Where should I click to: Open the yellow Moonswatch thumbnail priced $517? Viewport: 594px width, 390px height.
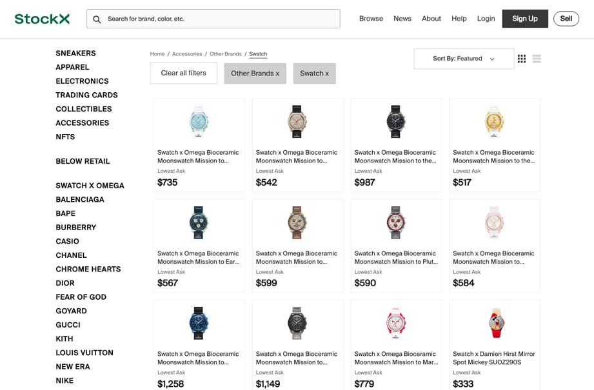click(494, 121)
